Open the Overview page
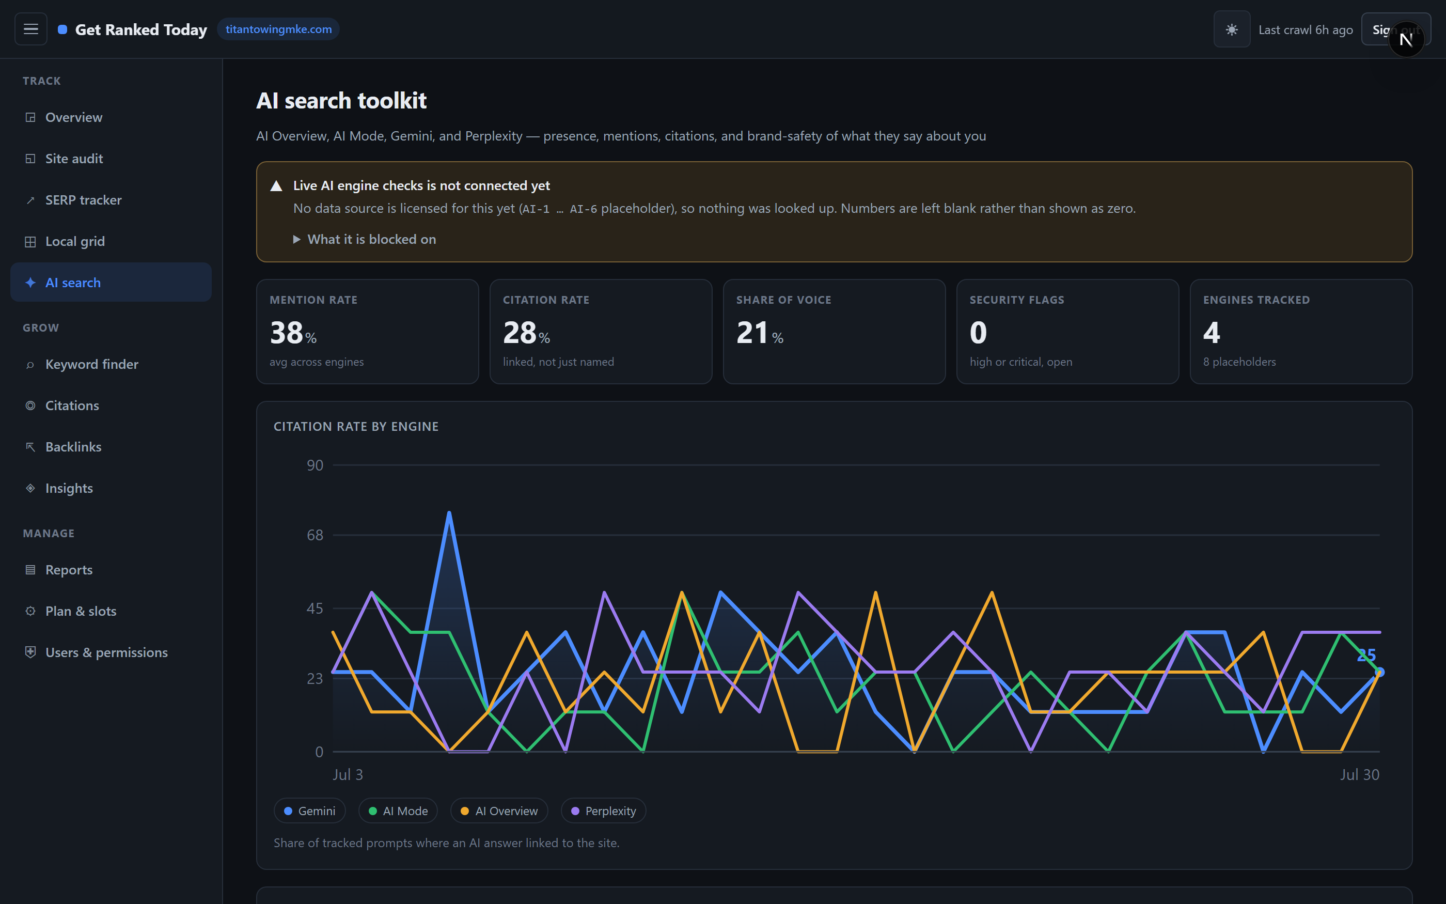This screenshot has height=904, width=1446. click(111, 117)
